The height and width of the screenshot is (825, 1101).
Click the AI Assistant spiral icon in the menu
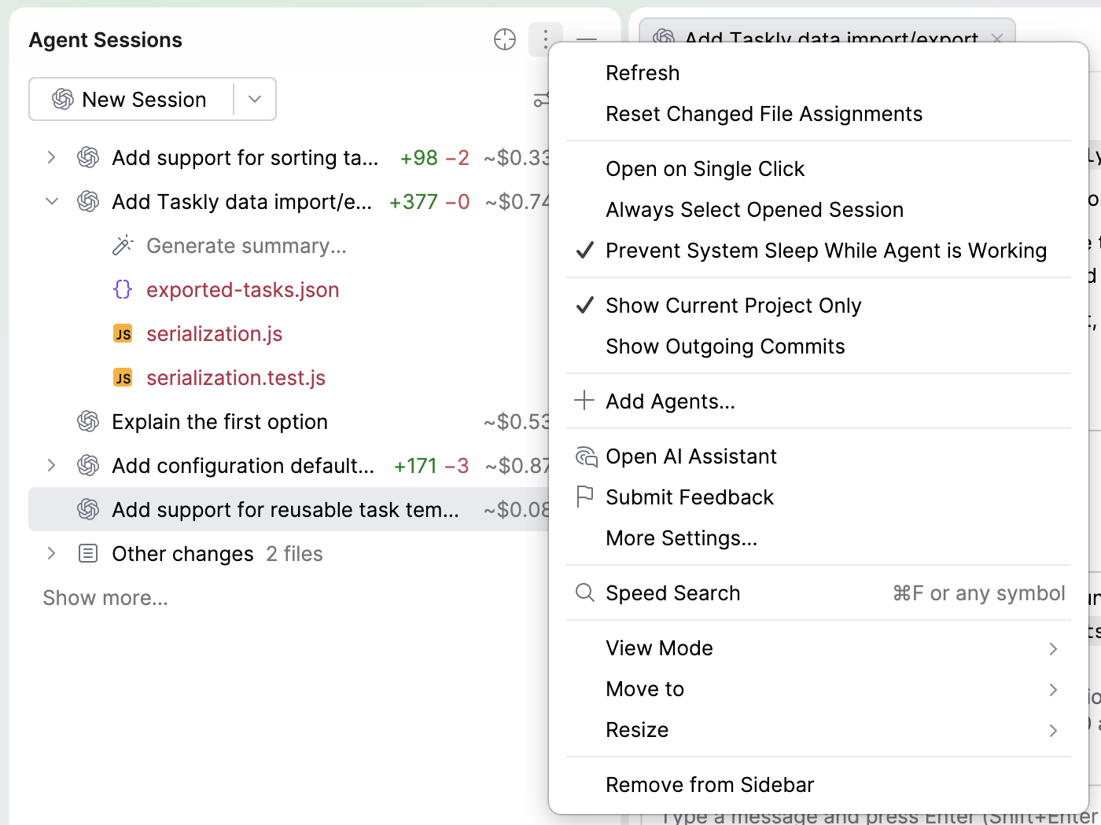coord(586,456)
